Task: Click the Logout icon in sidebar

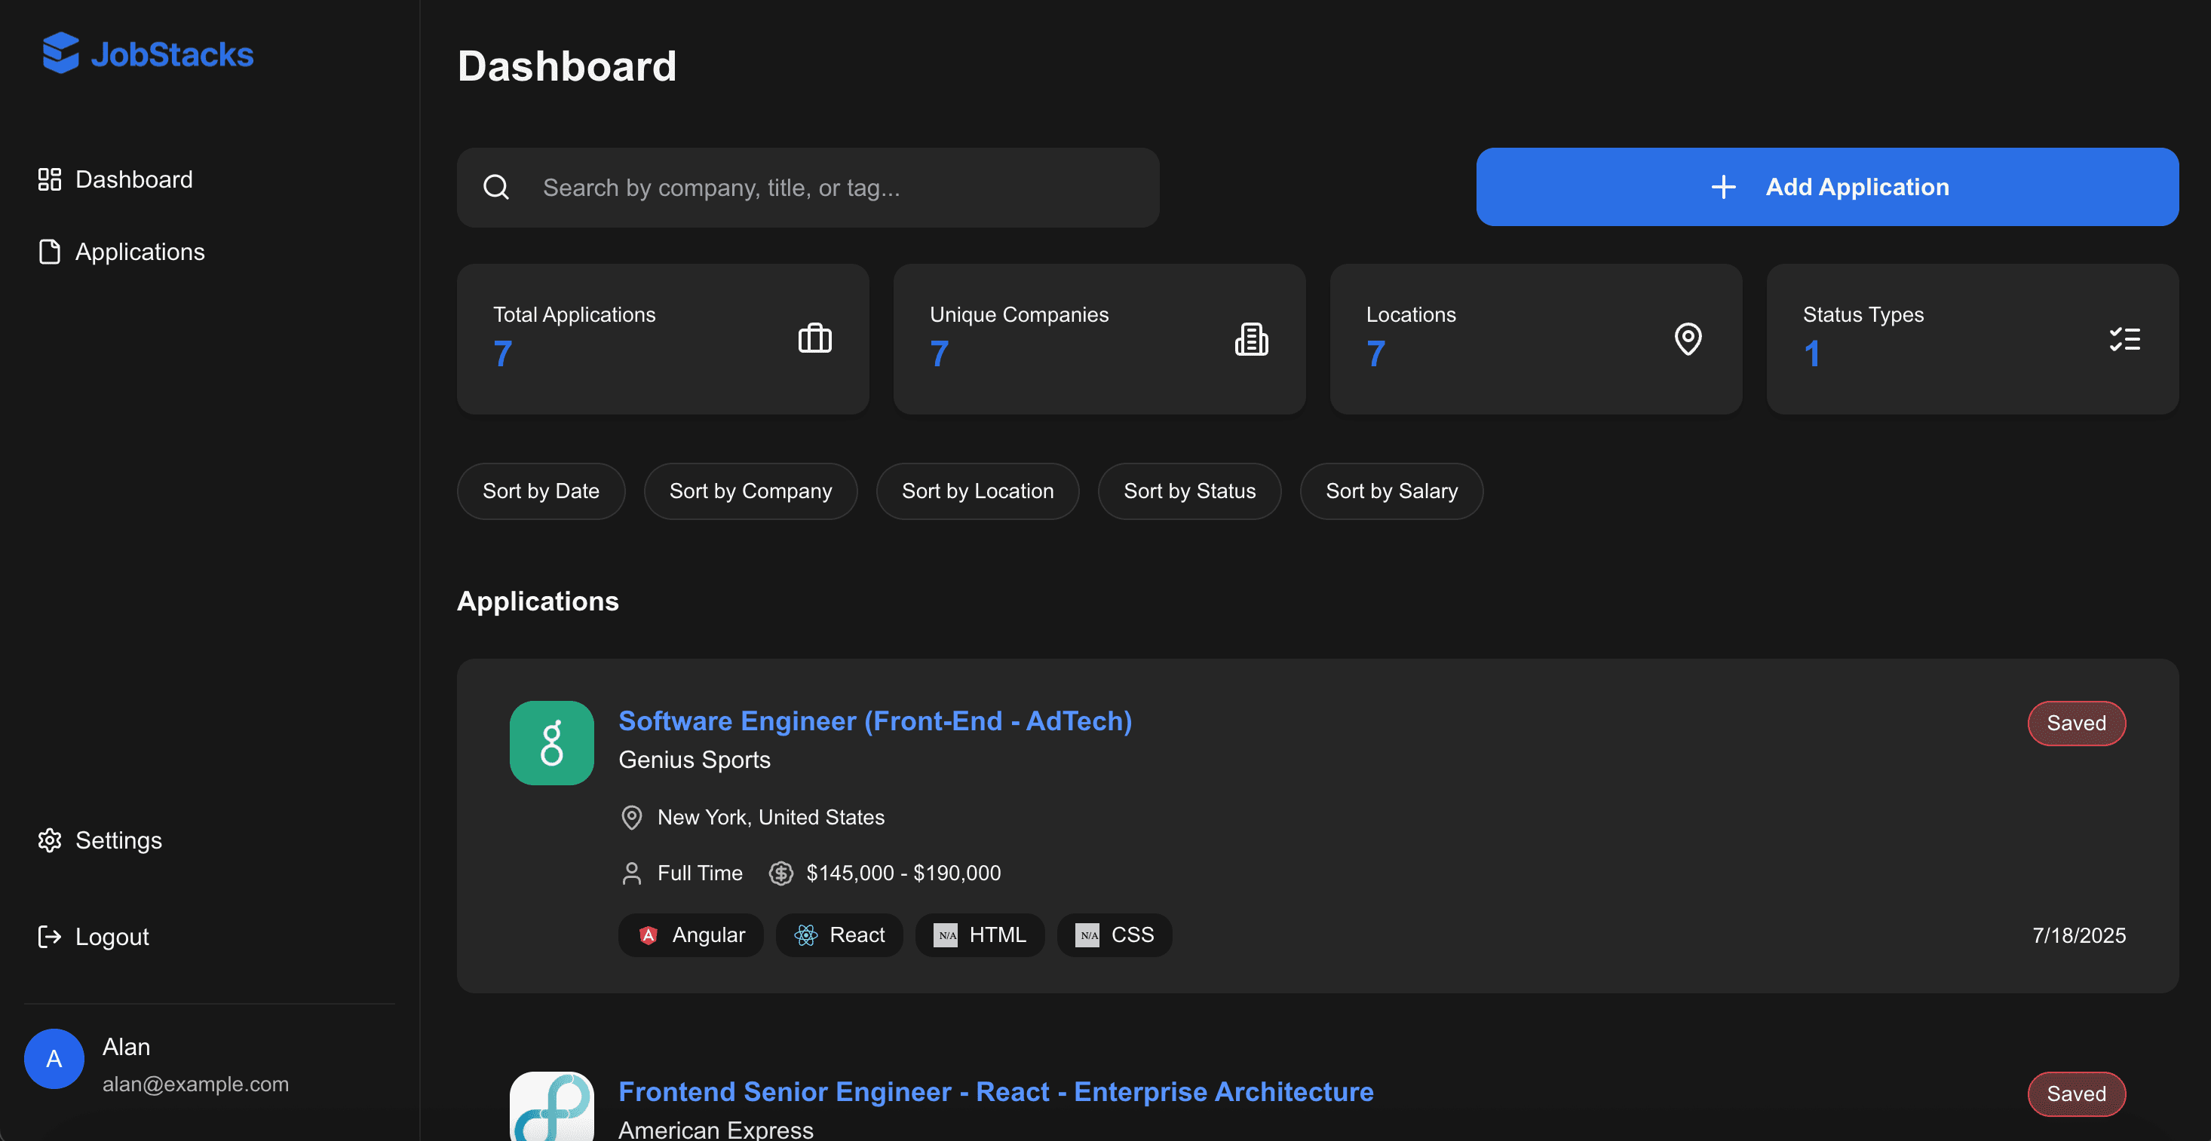Action: tap(49, 936)
